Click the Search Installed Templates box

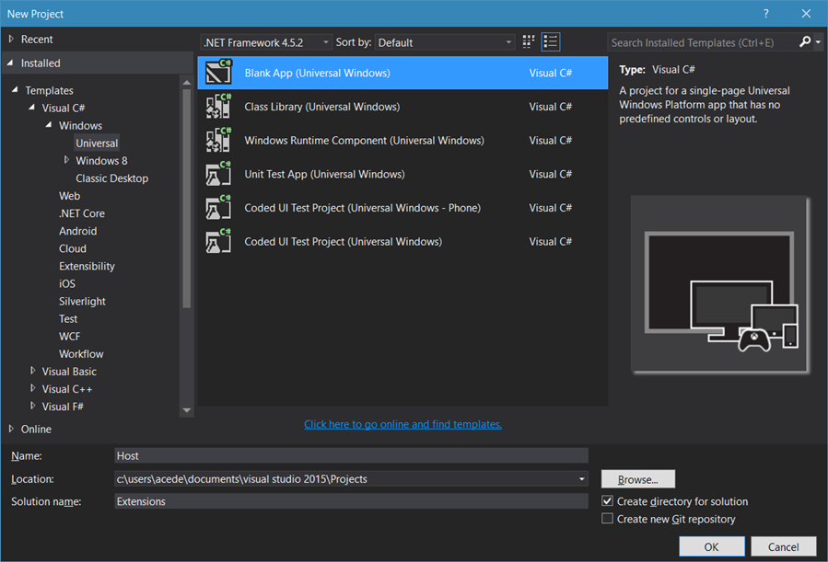(703, 42)
